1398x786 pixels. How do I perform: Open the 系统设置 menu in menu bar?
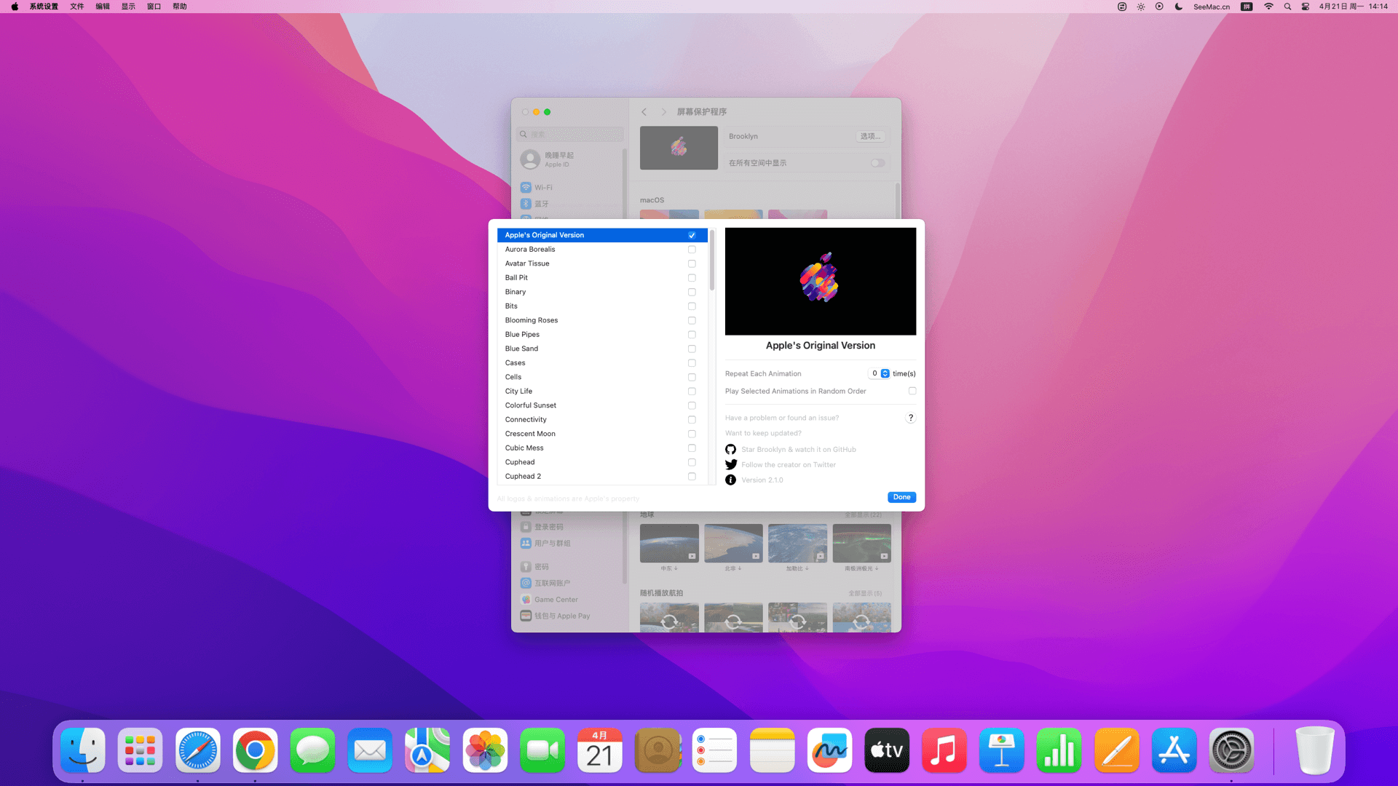(x=44, y=7)
